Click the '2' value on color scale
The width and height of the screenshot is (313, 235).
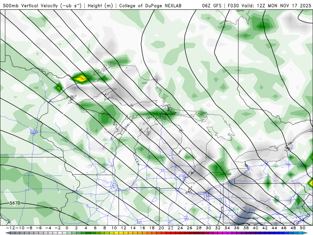(76, 228)
